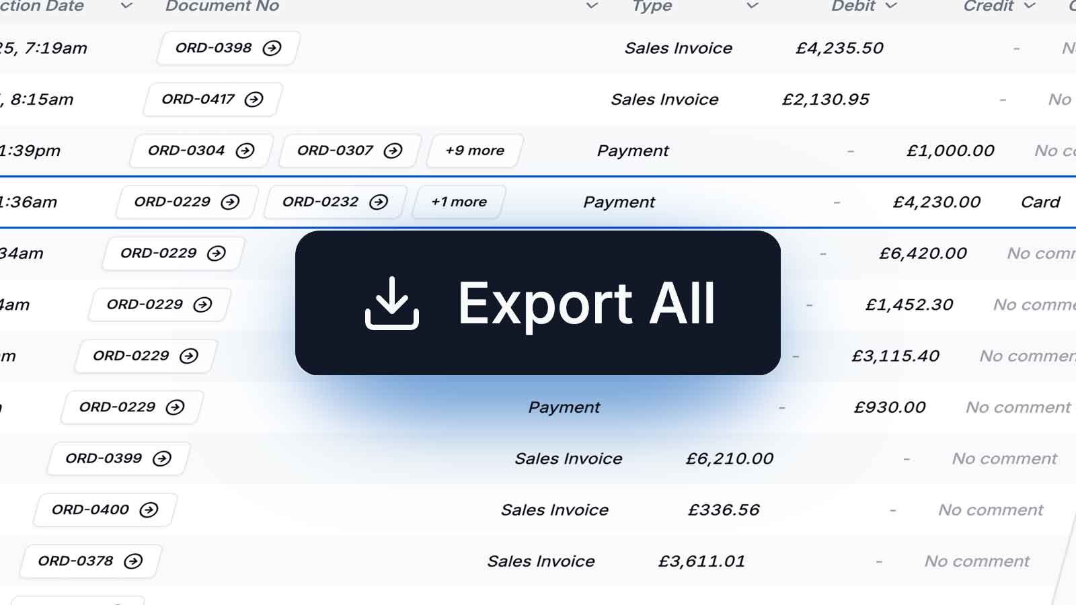
Task: Open the arrow icon on ORD-0417
Action: (254, 99)
